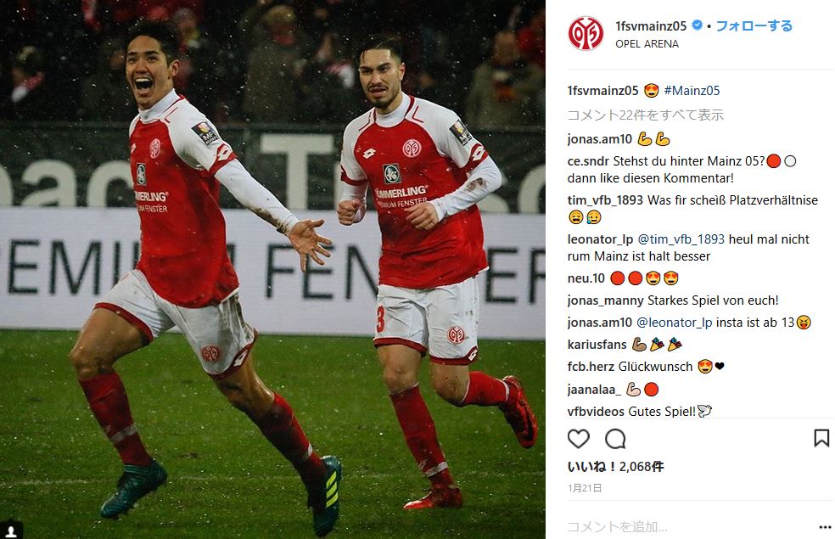Open the post date 1月21日 link
Image resolution: width=835 pixels, height=539 pixels.
click(585, 488)
